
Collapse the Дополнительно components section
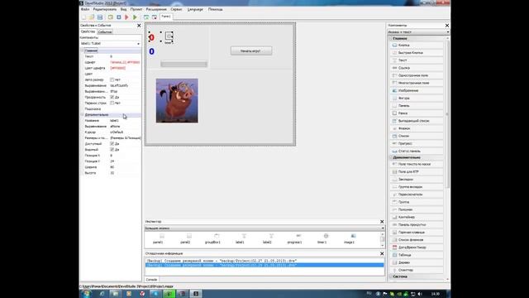click(391, 157)
